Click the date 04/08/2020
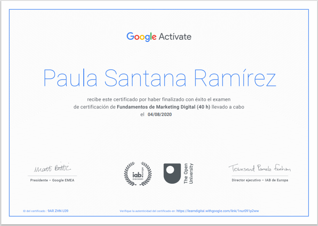This screenshot has width=318, height=226. [159, 115]
